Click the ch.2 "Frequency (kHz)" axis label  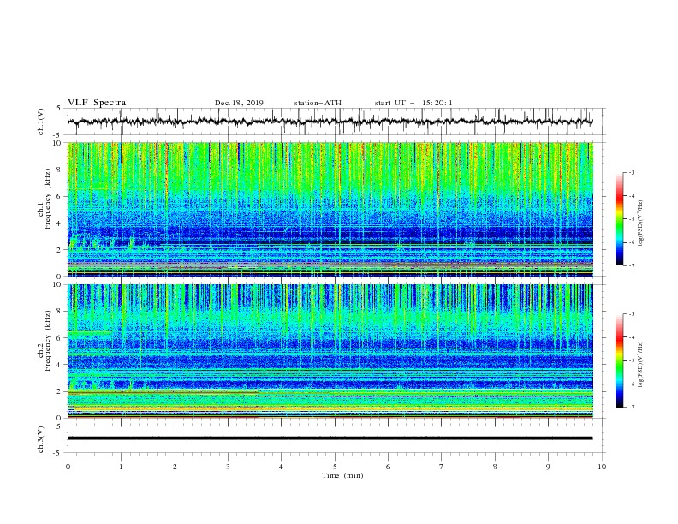pos(48,341)
